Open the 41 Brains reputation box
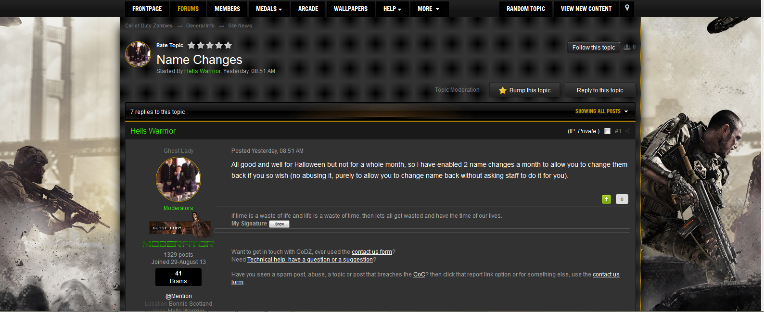This screenshot has width=764, height=312. point(178,277)
